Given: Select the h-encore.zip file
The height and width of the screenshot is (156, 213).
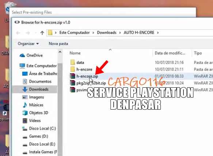Looking at the screenshot, I should pyautogui.click(x=87, y=76).
